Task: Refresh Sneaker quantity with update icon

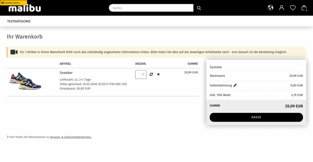Action: [151, 74]
